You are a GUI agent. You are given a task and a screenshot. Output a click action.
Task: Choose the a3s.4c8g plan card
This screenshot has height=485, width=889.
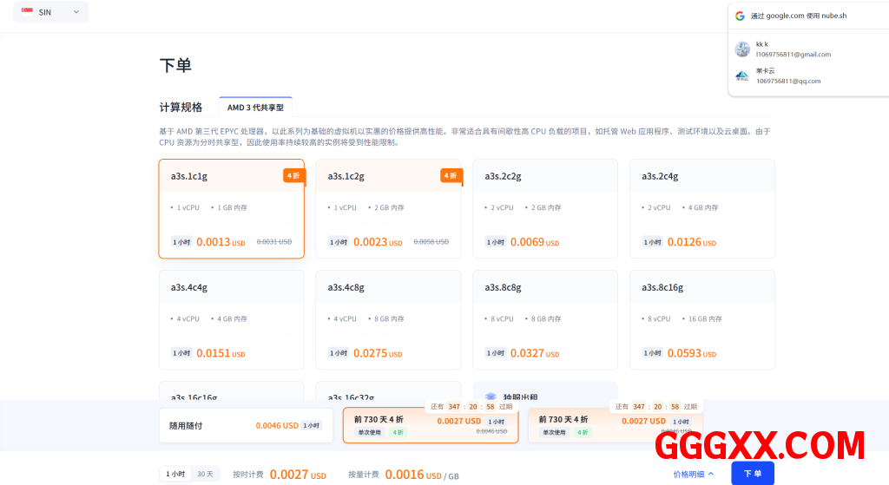pos(387,319)
